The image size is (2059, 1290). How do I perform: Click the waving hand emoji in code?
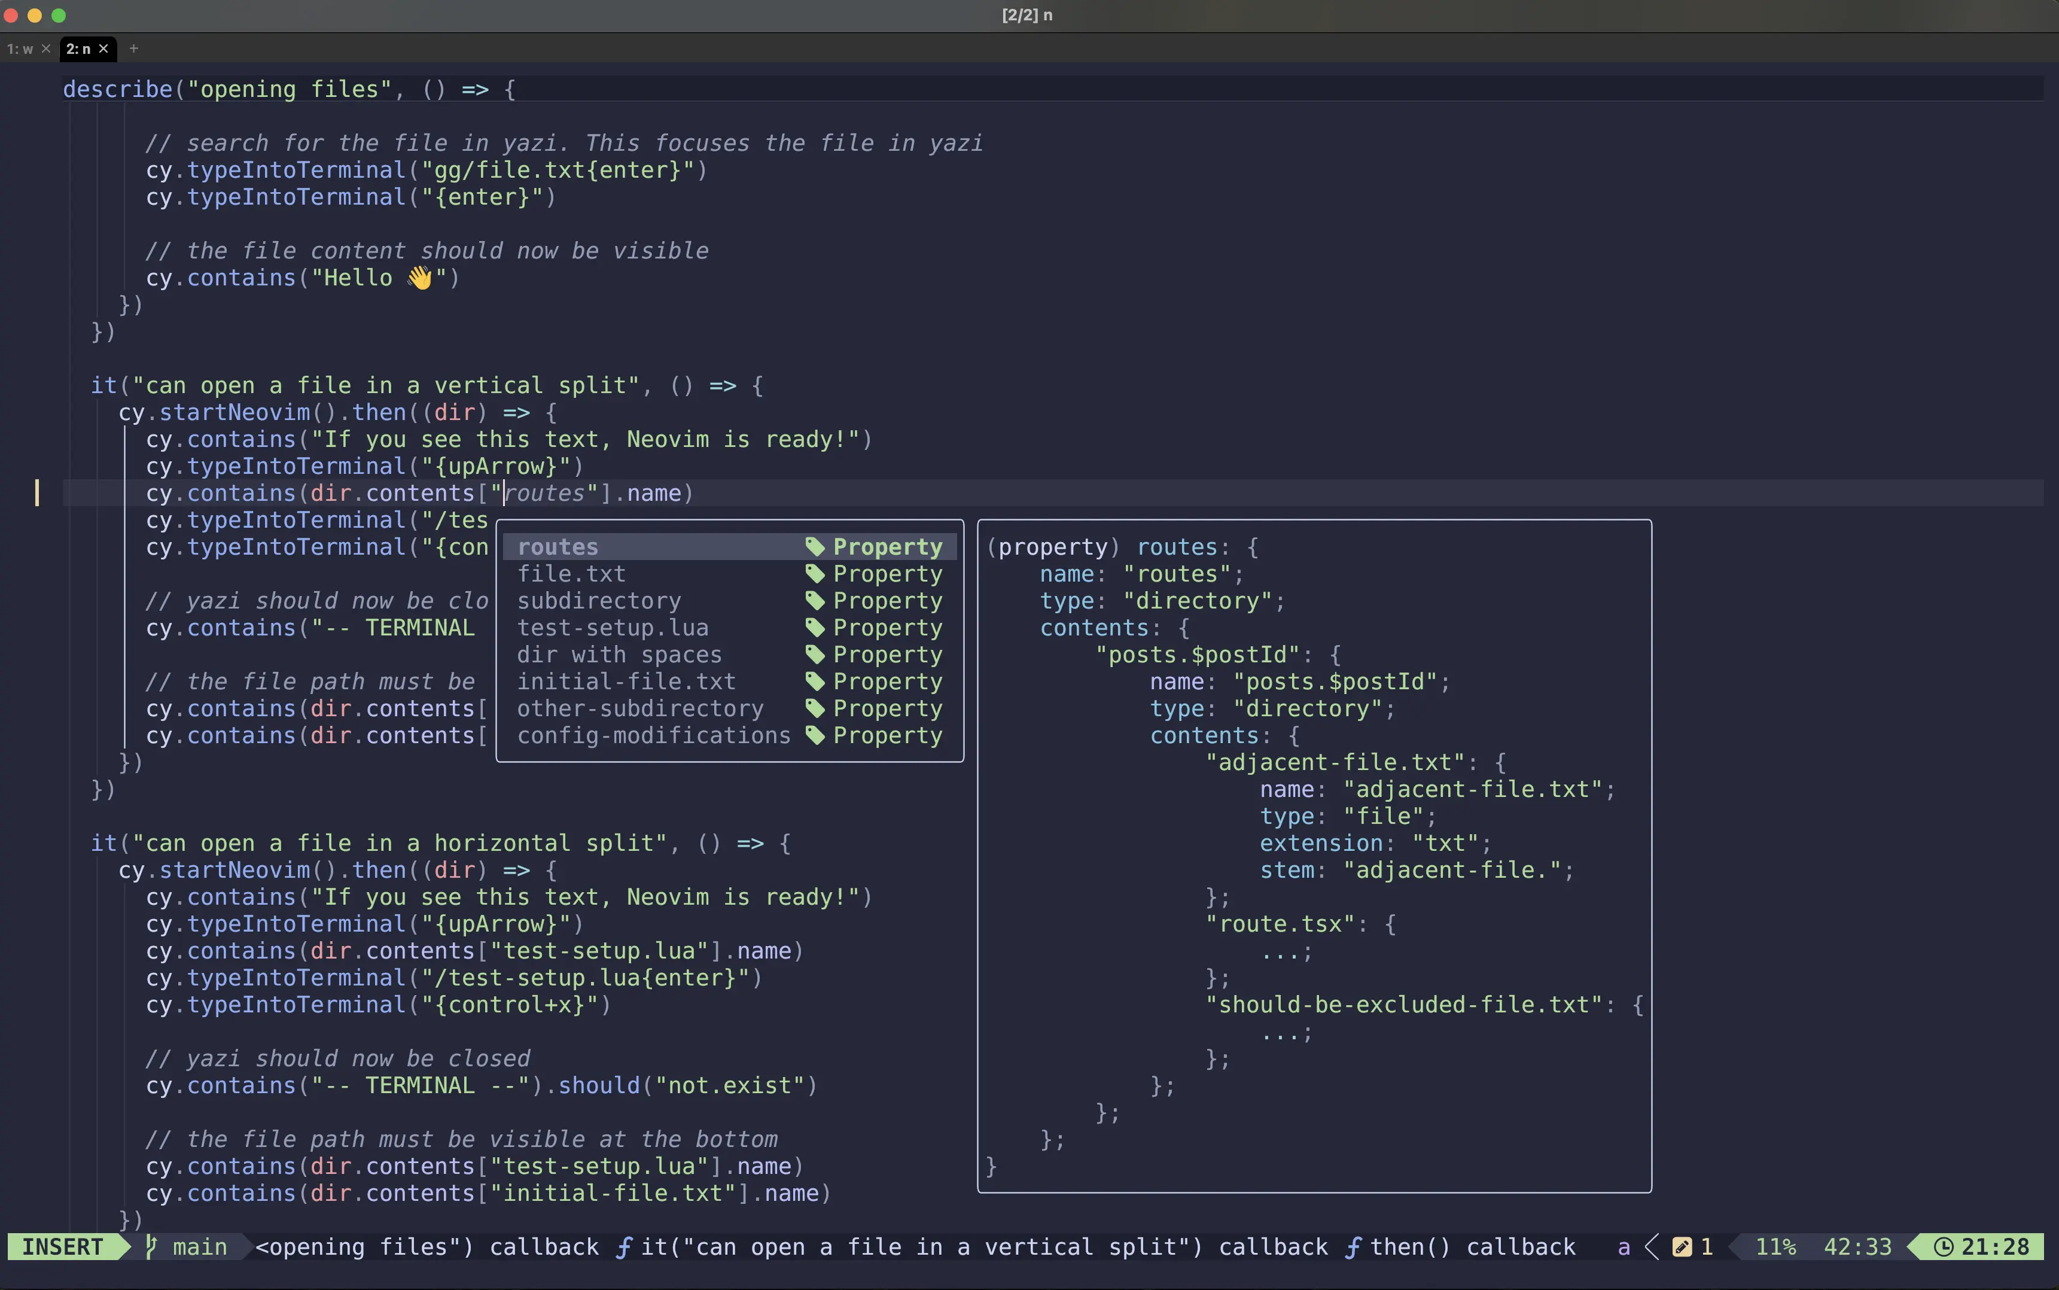(420, 277)
